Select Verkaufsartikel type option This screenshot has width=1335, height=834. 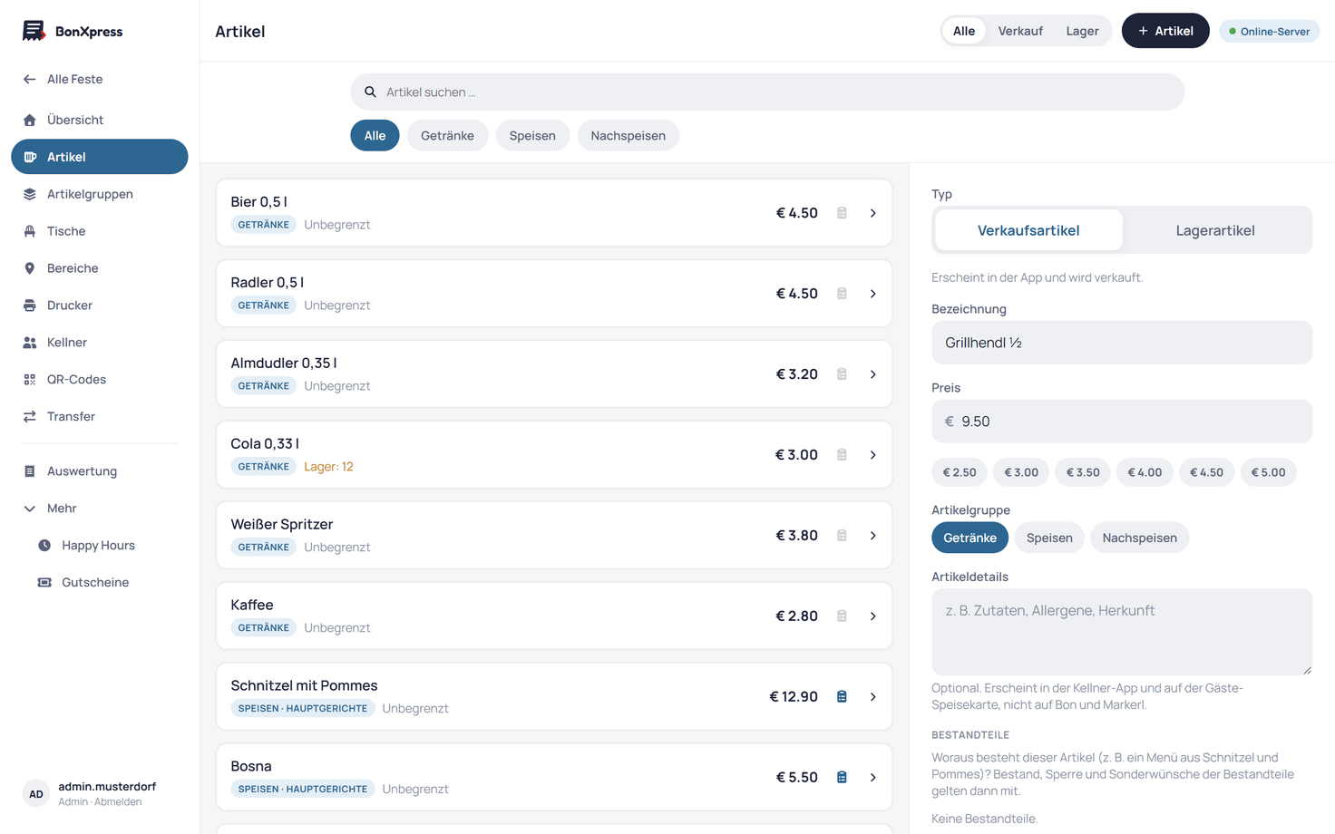pos(1028,230)
